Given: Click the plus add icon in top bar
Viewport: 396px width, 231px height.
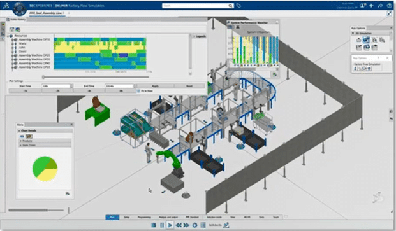Looking at the screenshot, I should pyautogui.click(x=371, y=6).
